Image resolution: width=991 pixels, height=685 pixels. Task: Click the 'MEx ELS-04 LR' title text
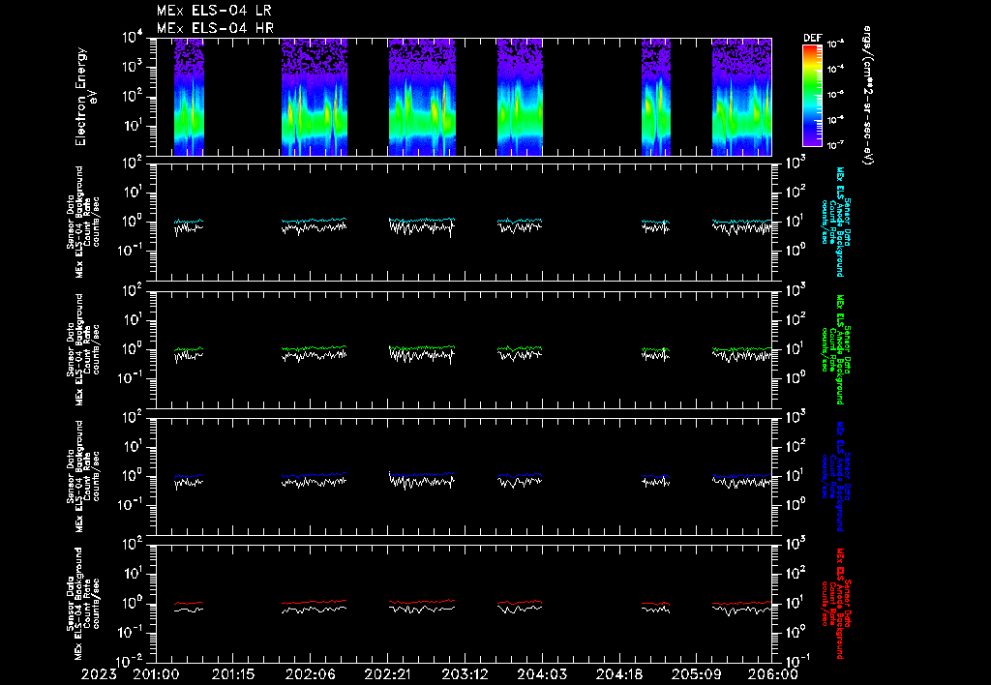coord(214,11)
